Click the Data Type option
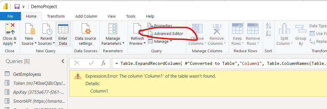327x109 pixels. coord(318,26)
